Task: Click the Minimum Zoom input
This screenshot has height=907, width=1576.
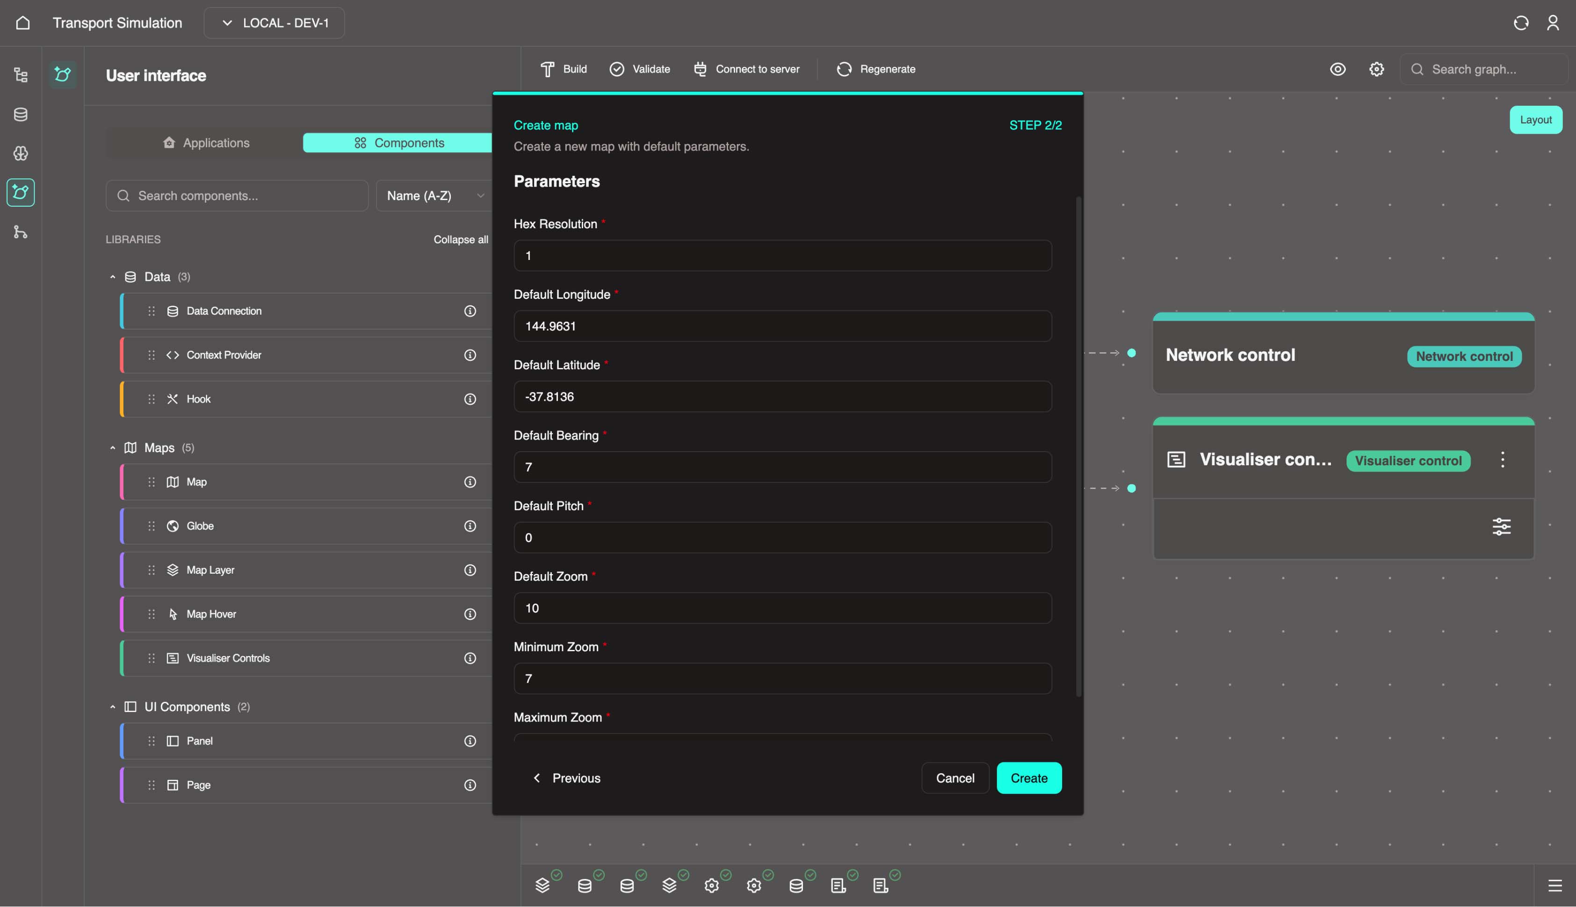Action: click(x=782, y=678)
